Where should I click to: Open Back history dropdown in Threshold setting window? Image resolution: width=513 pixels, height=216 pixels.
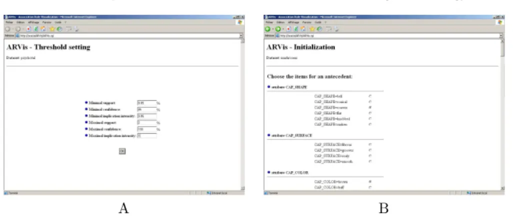tap(13, 29)
